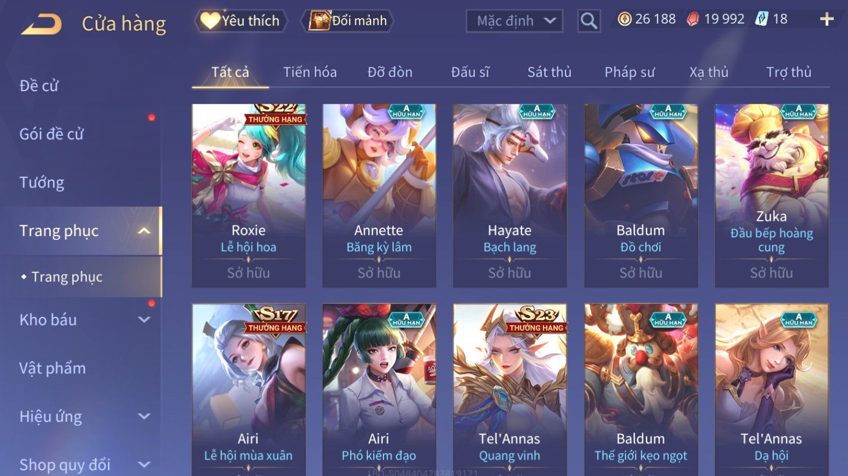Image resolution: width=848 pixels, height=476 pixels.
Task: Expand the Hiệu ứng sidebar section
Action: coord(144,416)
